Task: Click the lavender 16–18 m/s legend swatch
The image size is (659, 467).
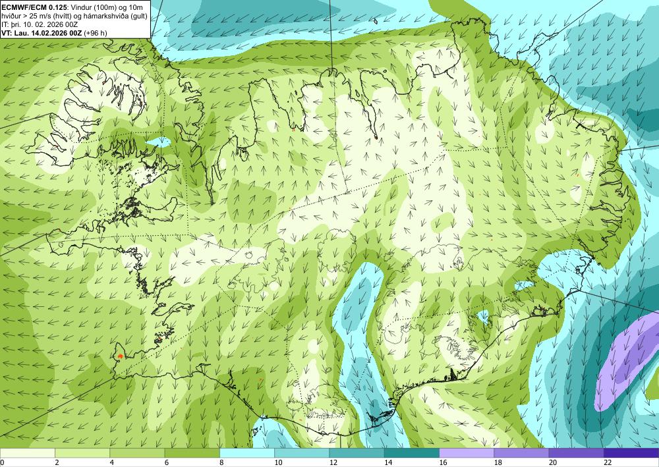Action: pos(467,453)
